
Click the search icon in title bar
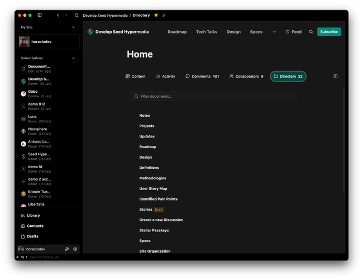[x=77, y=15]
